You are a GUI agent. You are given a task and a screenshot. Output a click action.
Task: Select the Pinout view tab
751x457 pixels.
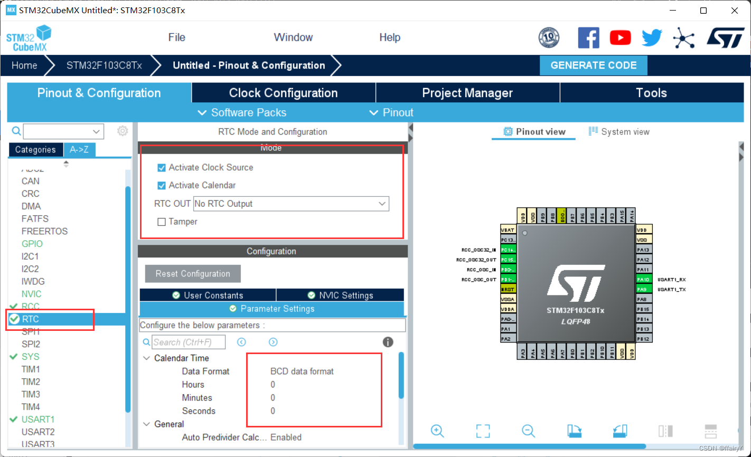pyautogui.click(x=534, y=132)
